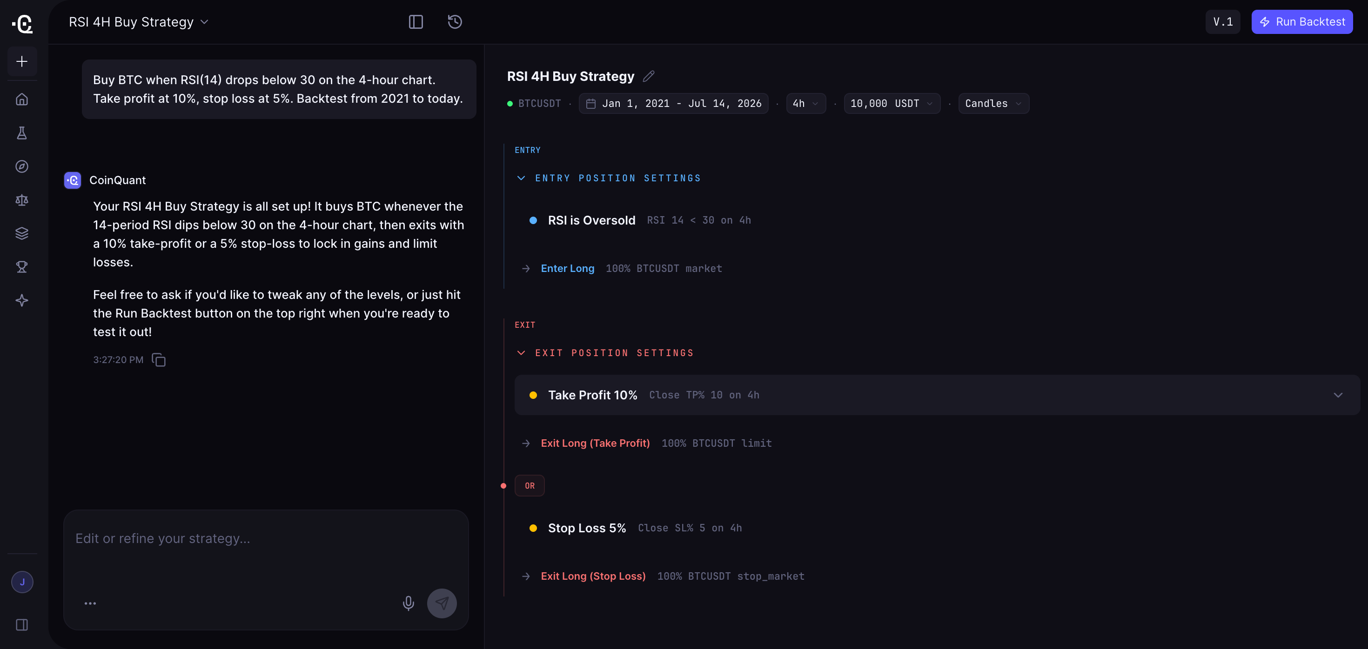Click the 3:27:20 PM timestamp
Screen dimensions: 1368x649
(x=118, y=360)
